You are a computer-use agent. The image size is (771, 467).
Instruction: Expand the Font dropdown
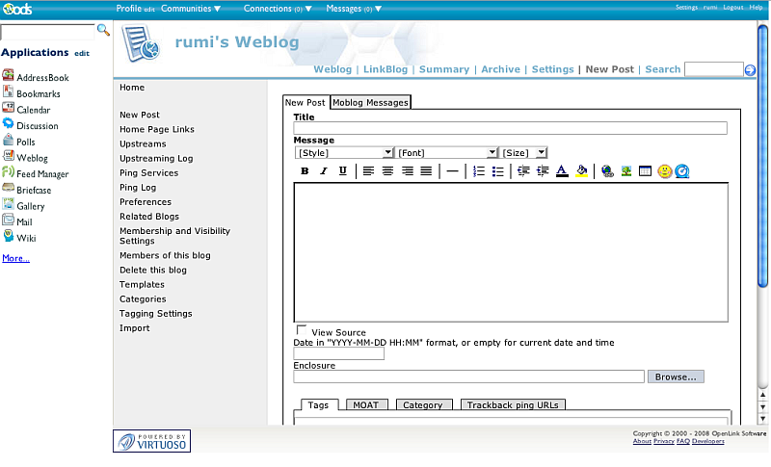coord(446,152)
